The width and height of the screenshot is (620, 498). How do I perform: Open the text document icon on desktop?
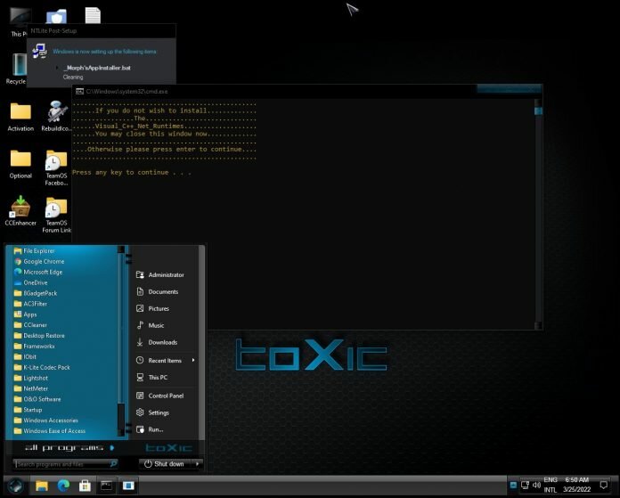[93, 15]
